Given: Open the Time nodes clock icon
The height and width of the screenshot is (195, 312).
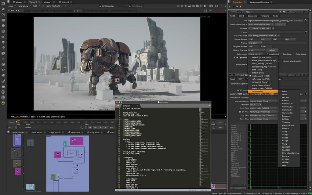Looking at the screenshot, I should tap(3, 15).
